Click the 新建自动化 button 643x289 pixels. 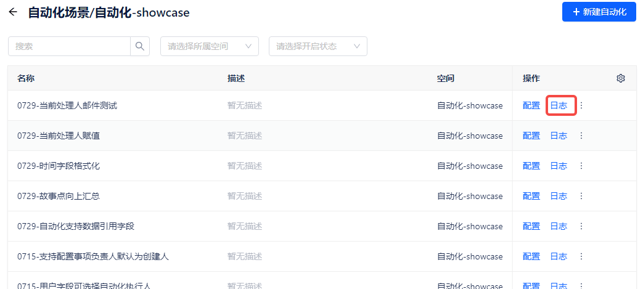(x=599, y=12)
